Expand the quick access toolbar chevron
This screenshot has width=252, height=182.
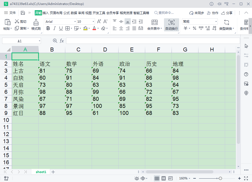click(x=30, y=13)
